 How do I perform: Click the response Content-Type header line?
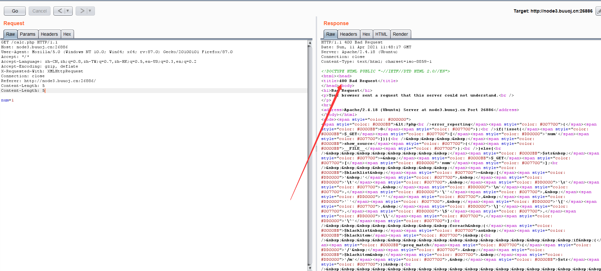pyautogui.click(x=376, y=61)
